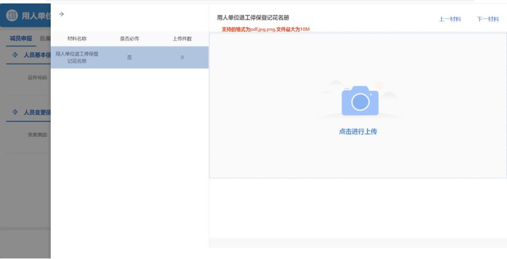Click the 点击进行上传 upload text
This screenshot has width=507, height=259.
pyautogui.click(x=358, y=132)
